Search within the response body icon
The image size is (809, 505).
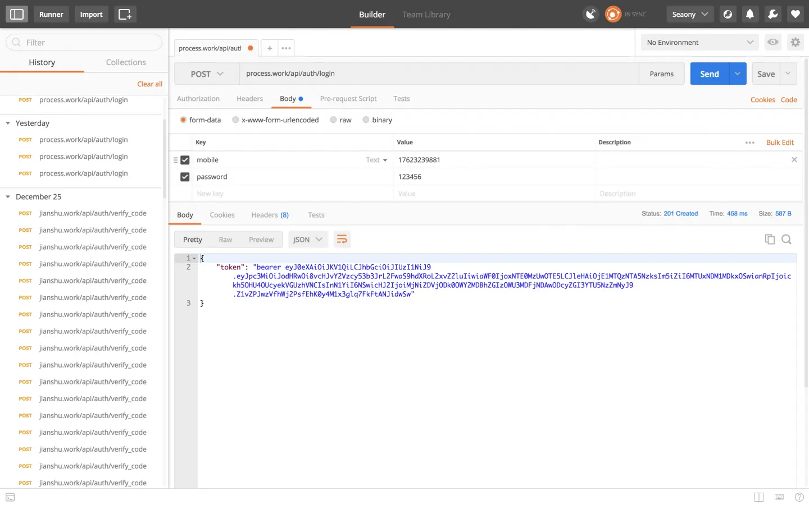(x=787, y=240)
